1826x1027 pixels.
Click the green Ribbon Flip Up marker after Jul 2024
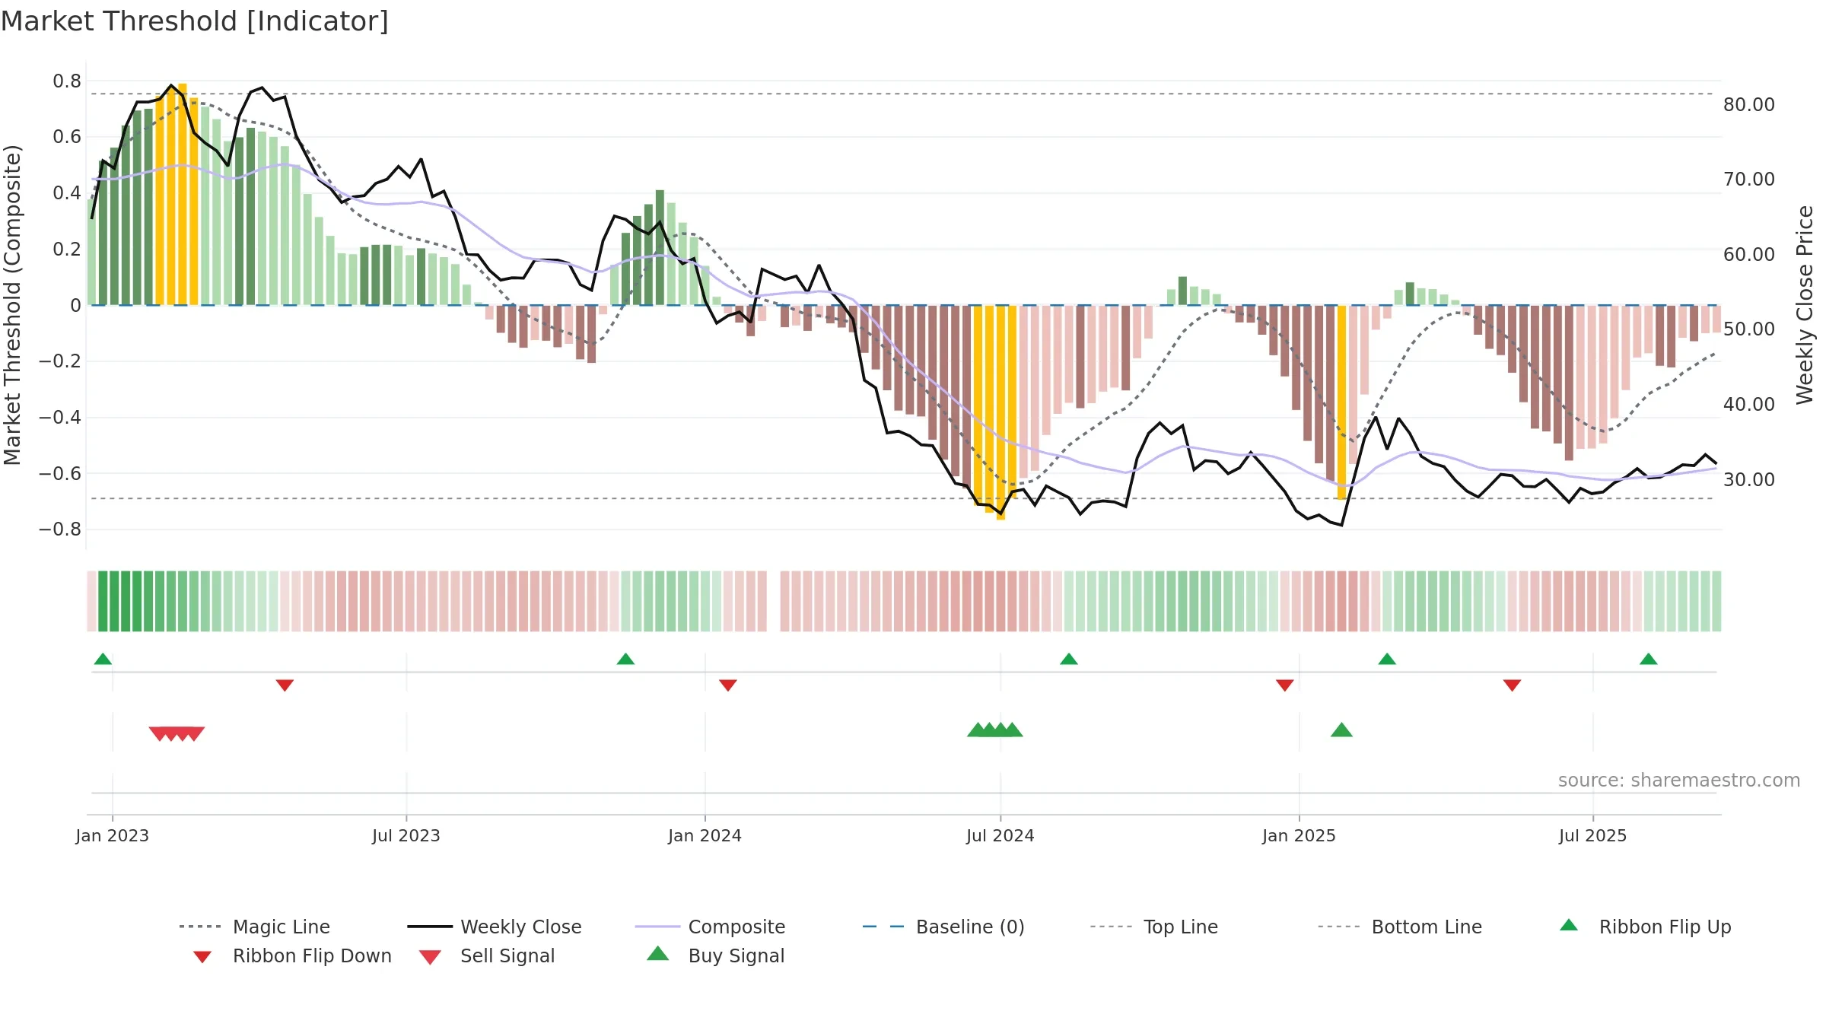(1069, 659)
